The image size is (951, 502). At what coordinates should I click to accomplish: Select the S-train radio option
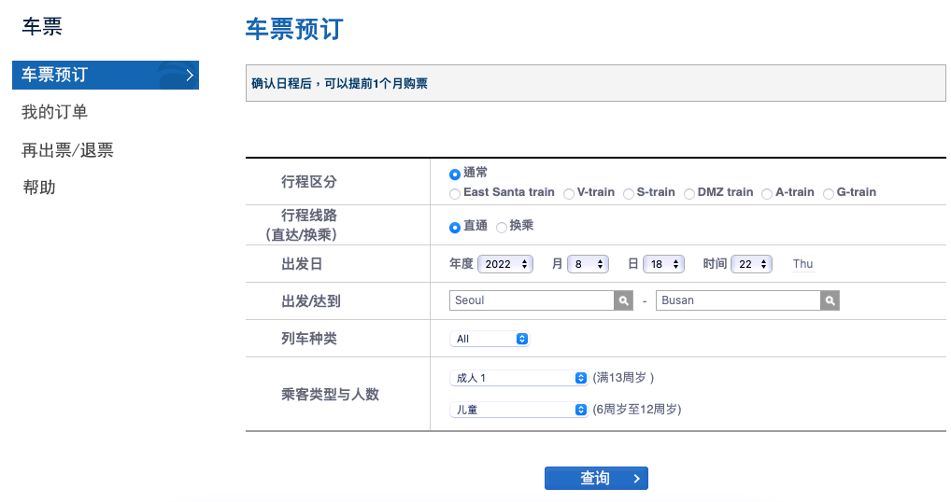click(629, 193)
